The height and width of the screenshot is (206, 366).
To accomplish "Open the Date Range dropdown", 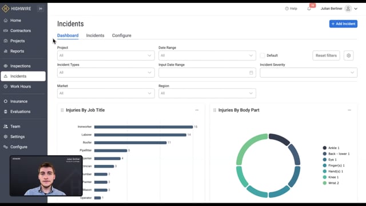I will 207,56.
